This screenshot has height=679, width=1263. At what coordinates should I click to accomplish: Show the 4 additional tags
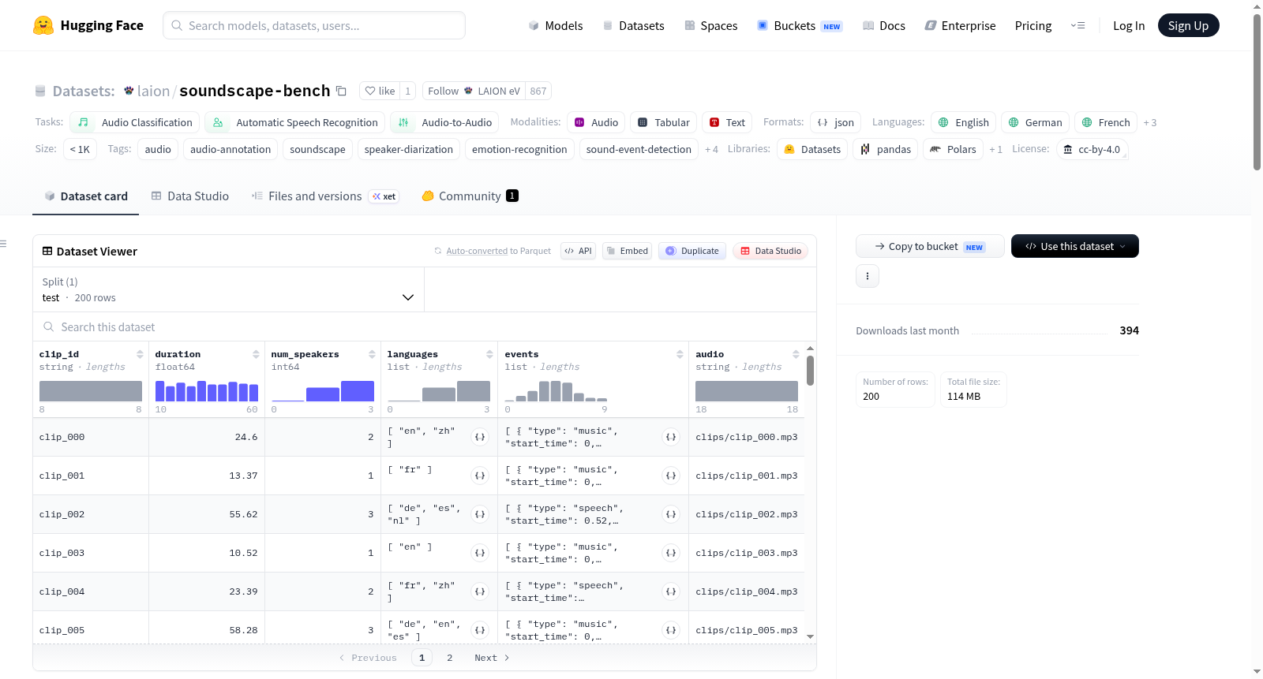(x=711, y=150)
